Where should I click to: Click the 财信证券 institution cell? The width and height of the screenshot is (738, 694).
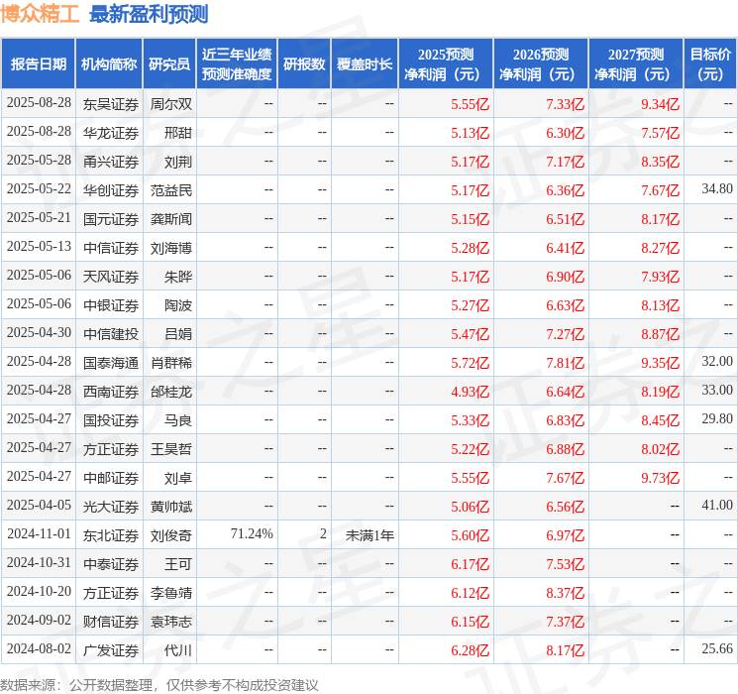[x=111, y=622]
